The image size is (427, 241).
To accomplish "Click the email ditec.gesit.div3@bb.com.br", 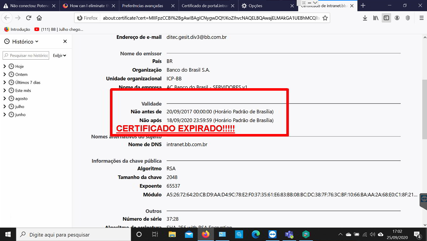I will 196,37.
